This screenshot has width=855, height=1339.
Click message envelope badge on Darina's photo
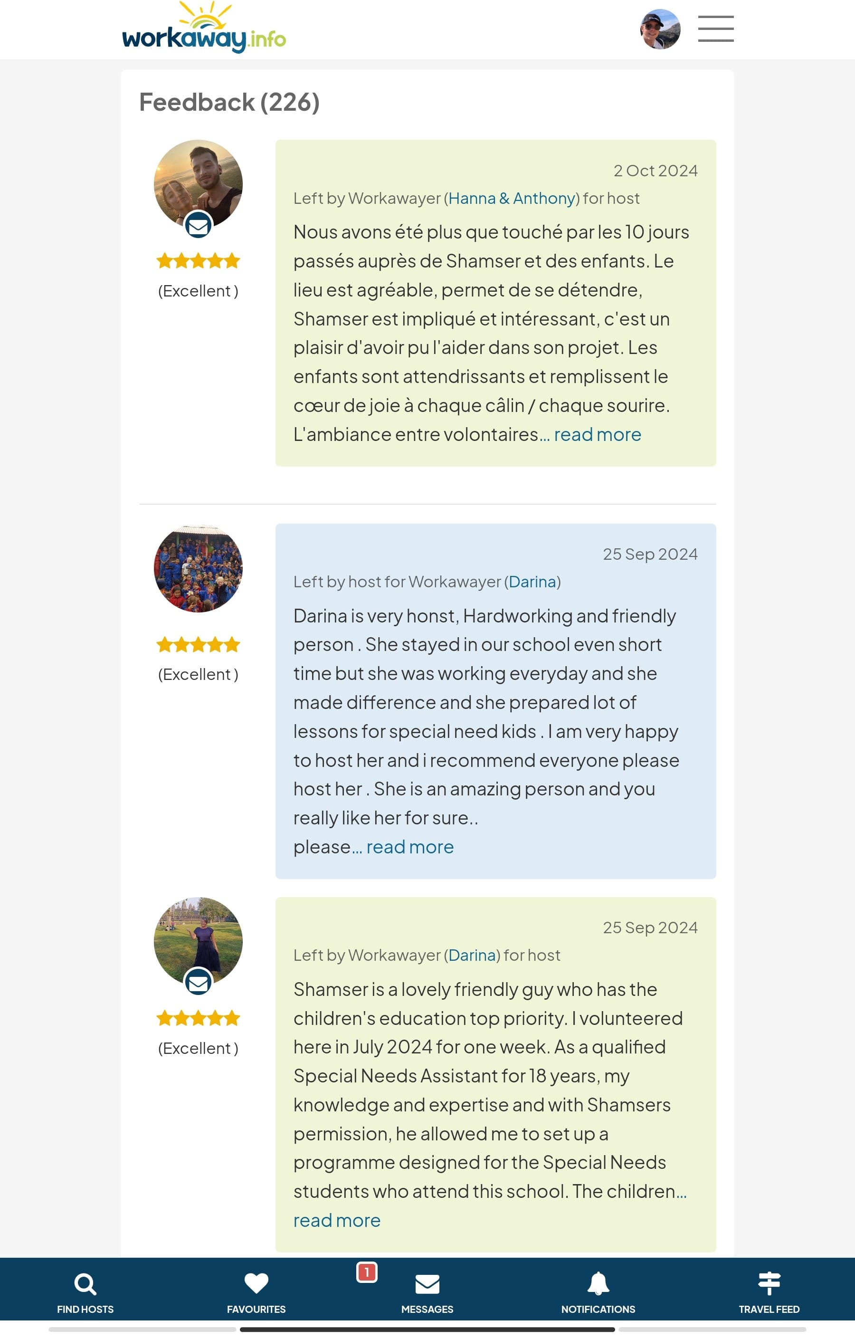point(198,983)
